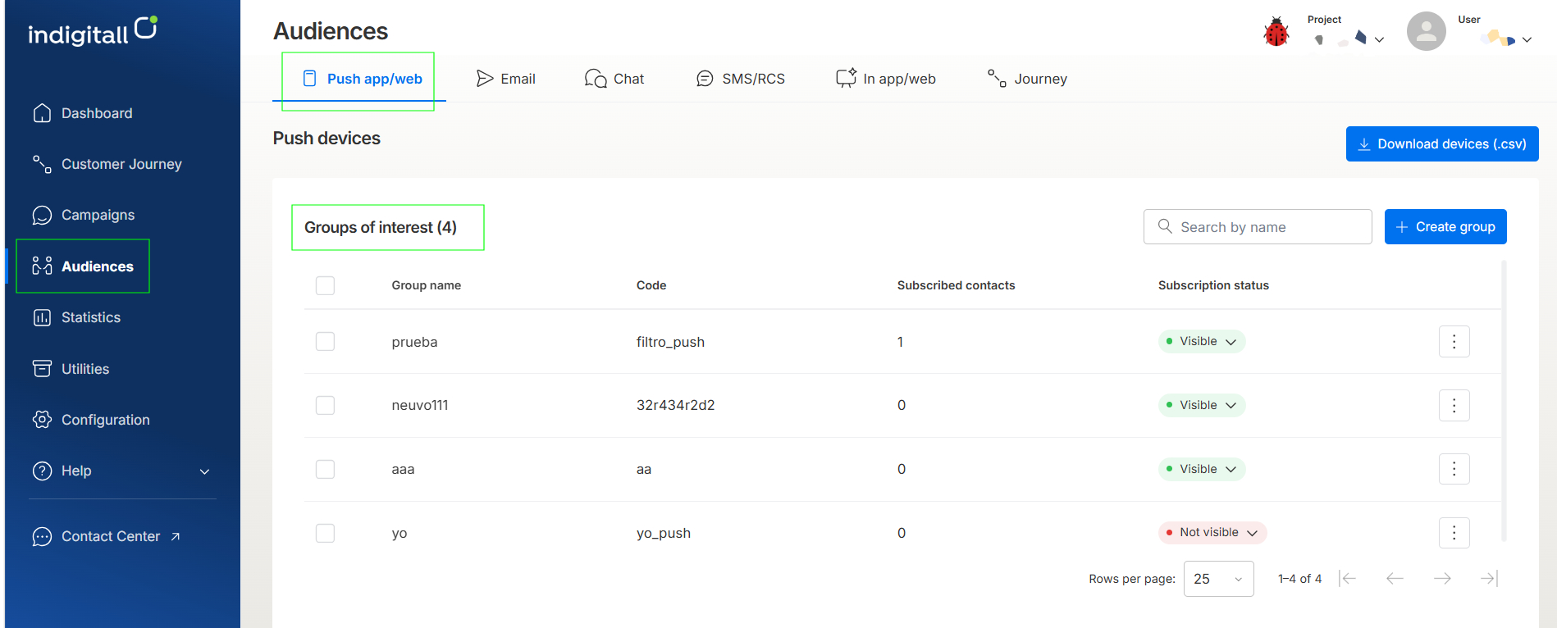Open the Dashboard home icon
The width and height of the screenshot is (1557, 628).
[42, 113]
